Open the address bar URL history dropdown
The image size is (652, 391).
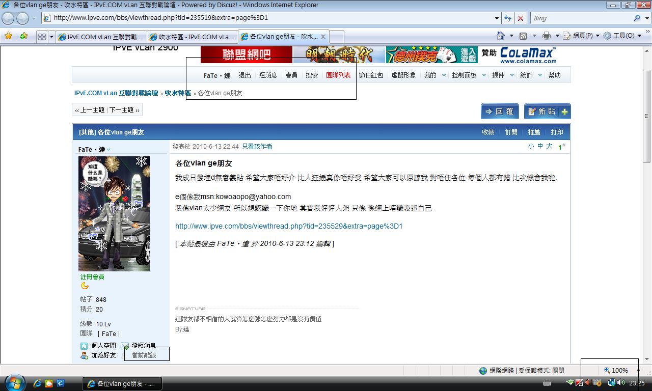click(x=497, y=18)
